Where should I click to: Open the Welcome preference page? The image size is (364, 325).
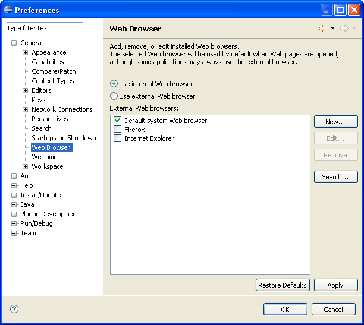coord(45,157)
